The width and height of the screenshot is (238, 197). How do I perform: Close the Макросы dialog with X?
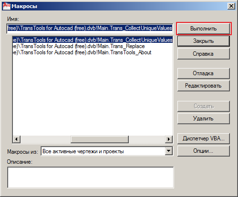(231, 6)
